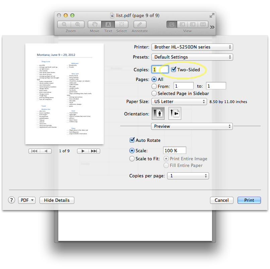This screenshot has height=269, width=270.
Task: Uncheck the Two-Sided checkbox
Action: tap(174, 70)
